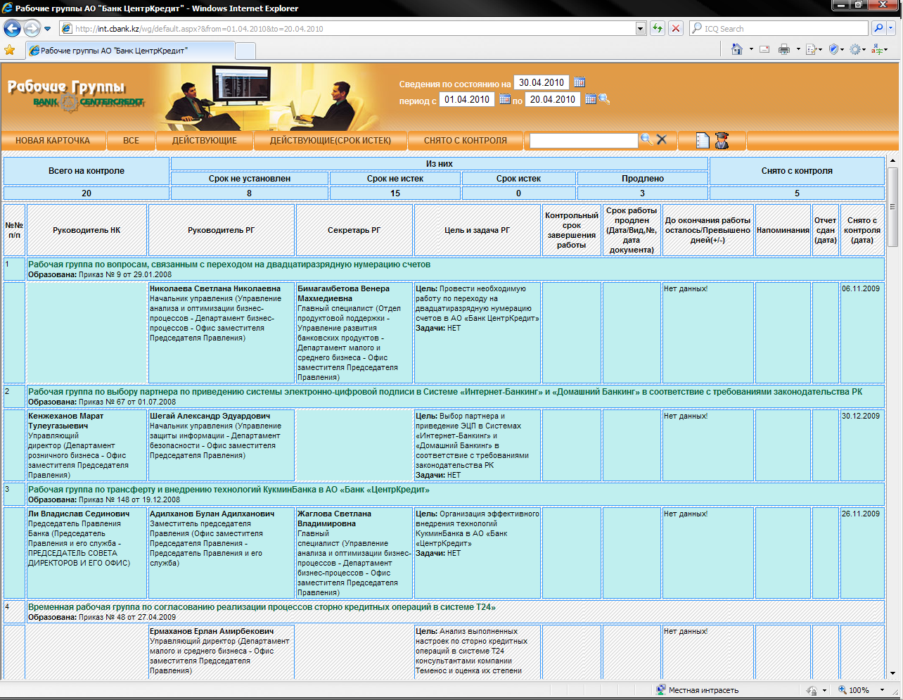903x700 pixels.
Task: Open the НОВАЯ КАРТОЧКА menu item
Action: point(53,140)
